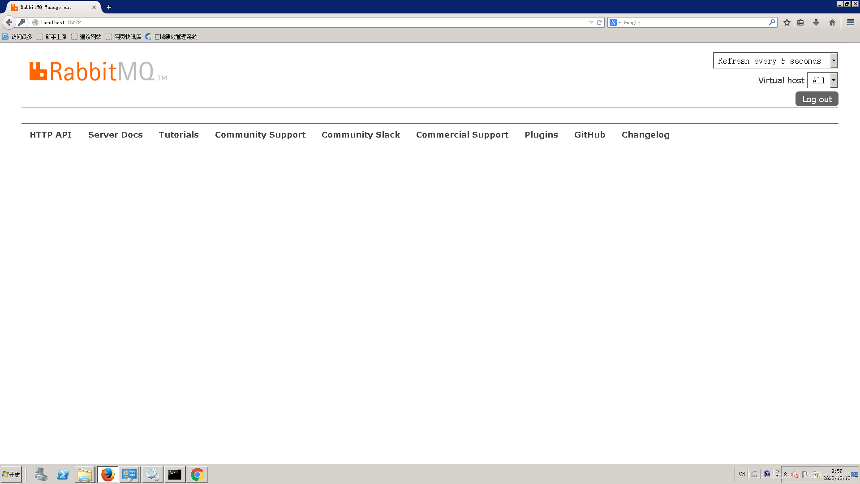Open the Virtual host dropdown
860x484 pixels.
coord(822,81)
